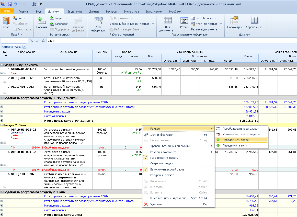Move the section up with Передвинуть вверх
Image resolution: width=297 pixels, height=217 pixels.
(242, 140)
